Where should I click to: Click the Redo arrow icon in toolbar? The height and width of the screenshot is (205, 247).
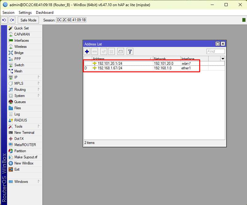[12, 20]
